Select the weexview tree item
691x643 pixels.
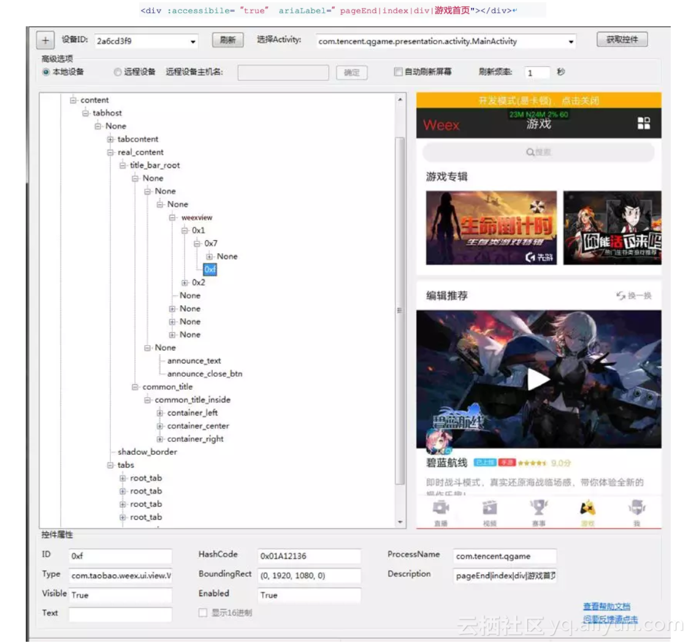coord(197,218)
